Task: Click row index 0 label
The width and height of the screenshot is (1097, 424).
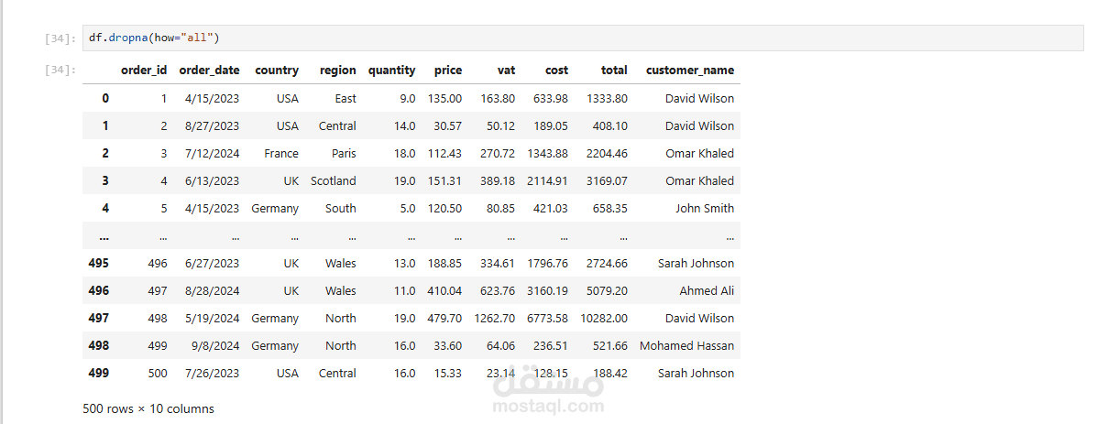Action: point(105,99)
